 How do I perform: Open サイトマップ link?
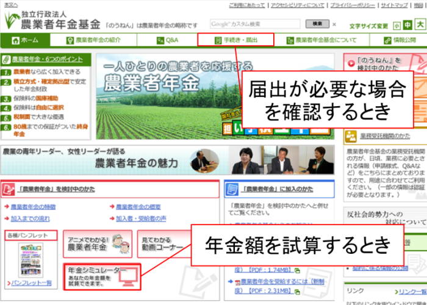pyautogui.click(x=394, y=5)
